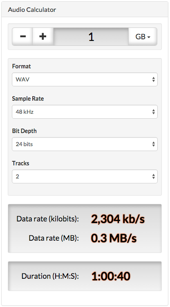Screen dimensions: 170x307
Task: Click the Bit Depth field label
Action: (x=25, y=131)
